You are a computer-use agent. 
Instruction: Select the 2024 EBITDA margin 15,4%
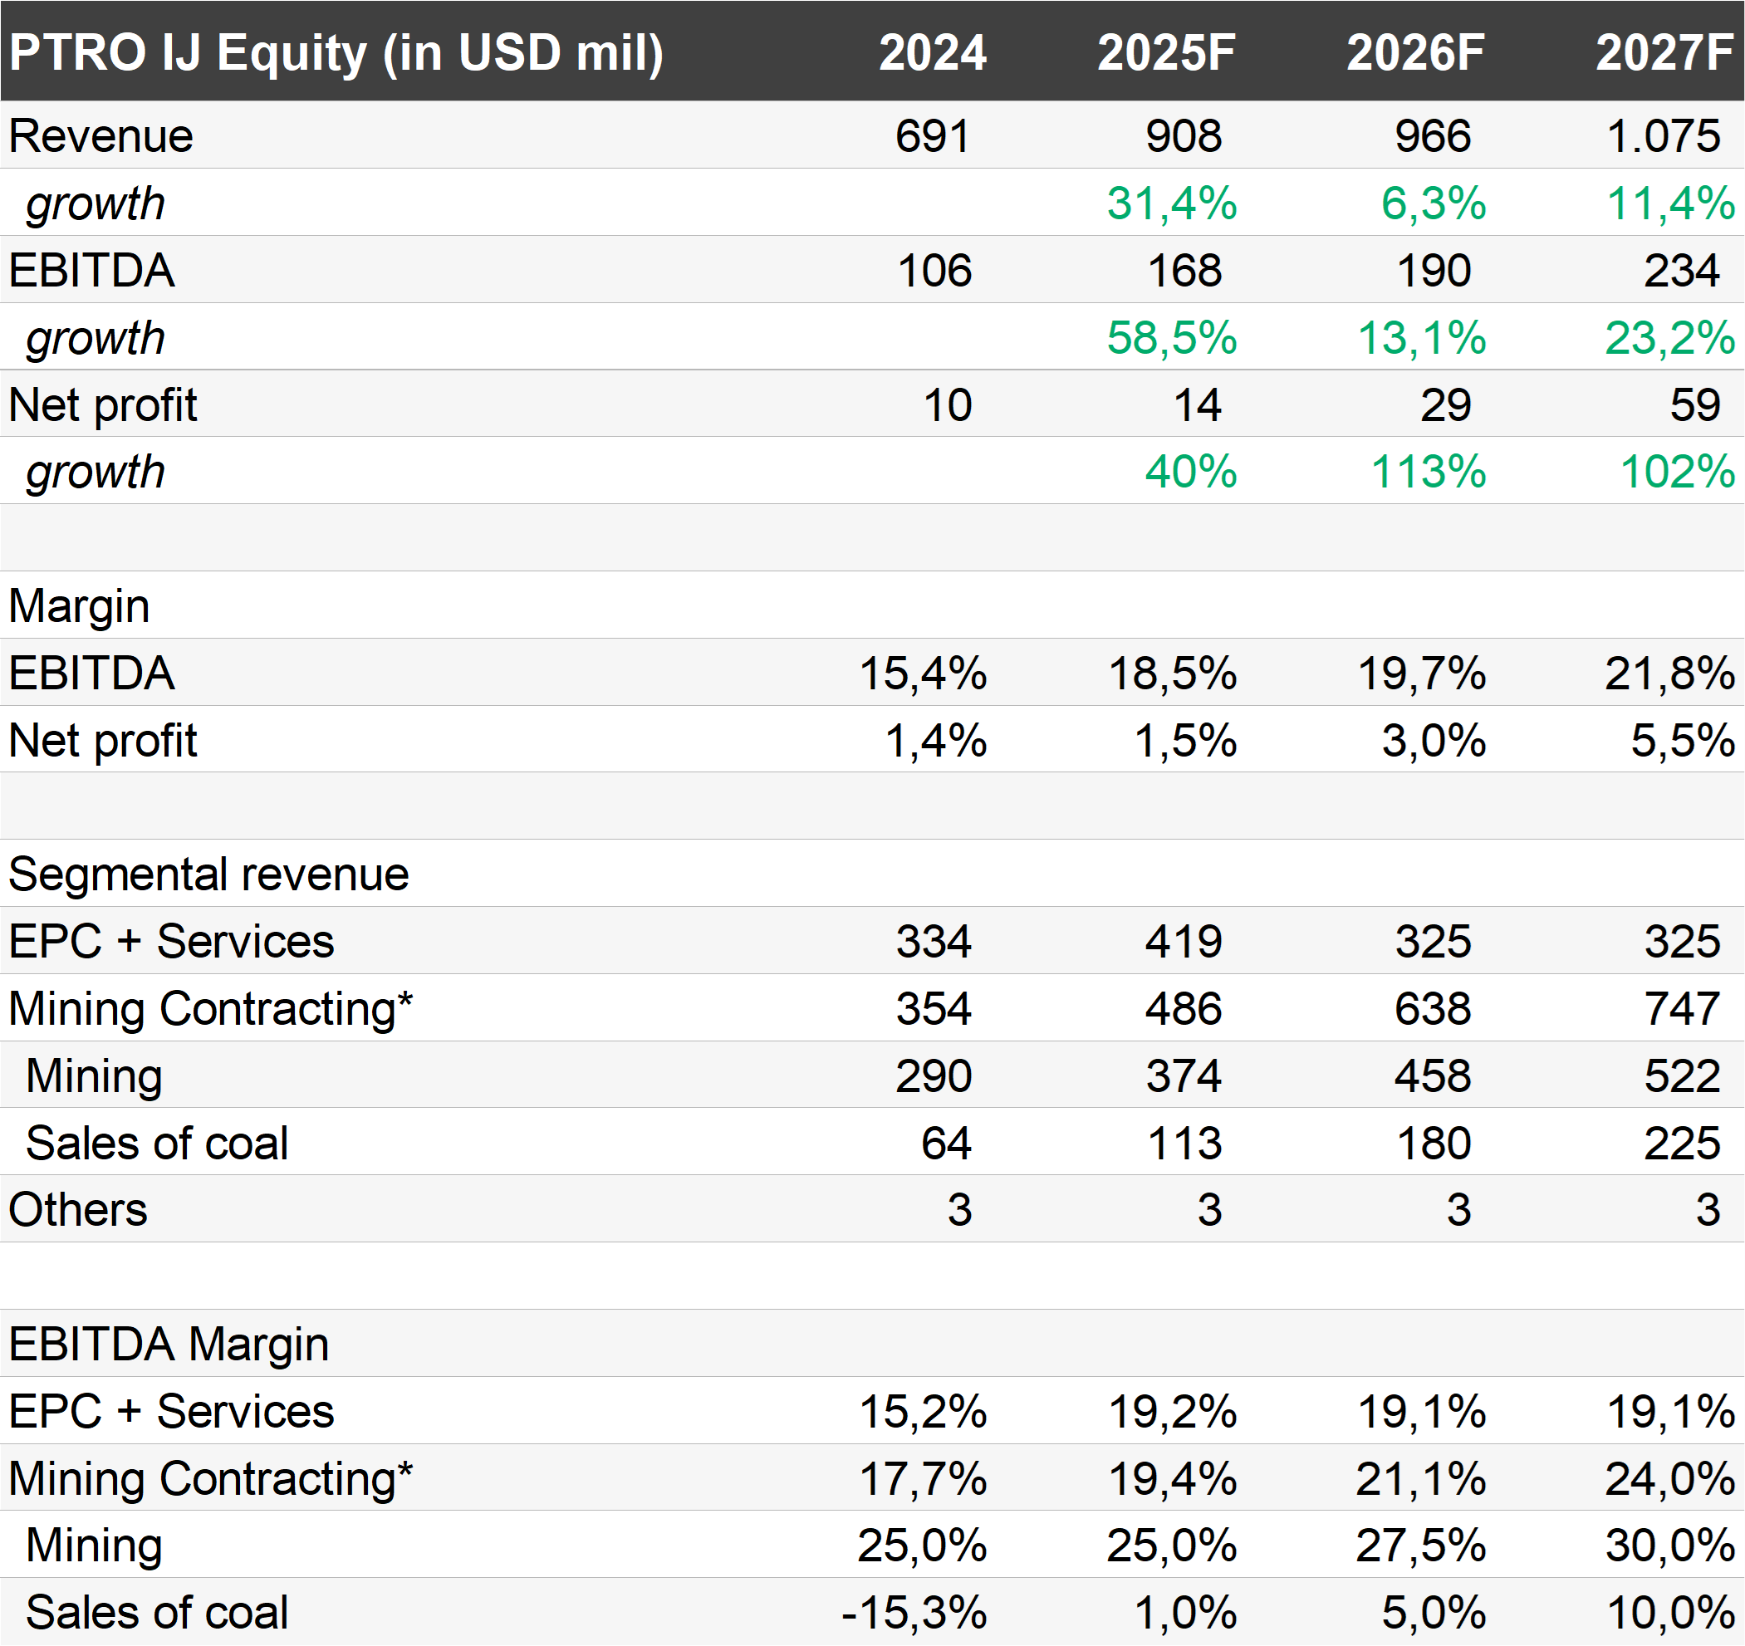[x=923, y=674]
